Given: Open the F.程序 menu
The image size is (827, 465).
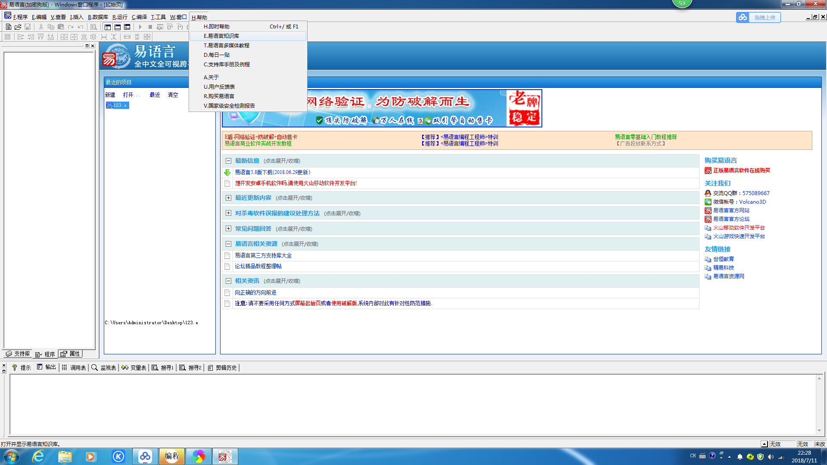Looking at the screenshot, I should [20, 17].
